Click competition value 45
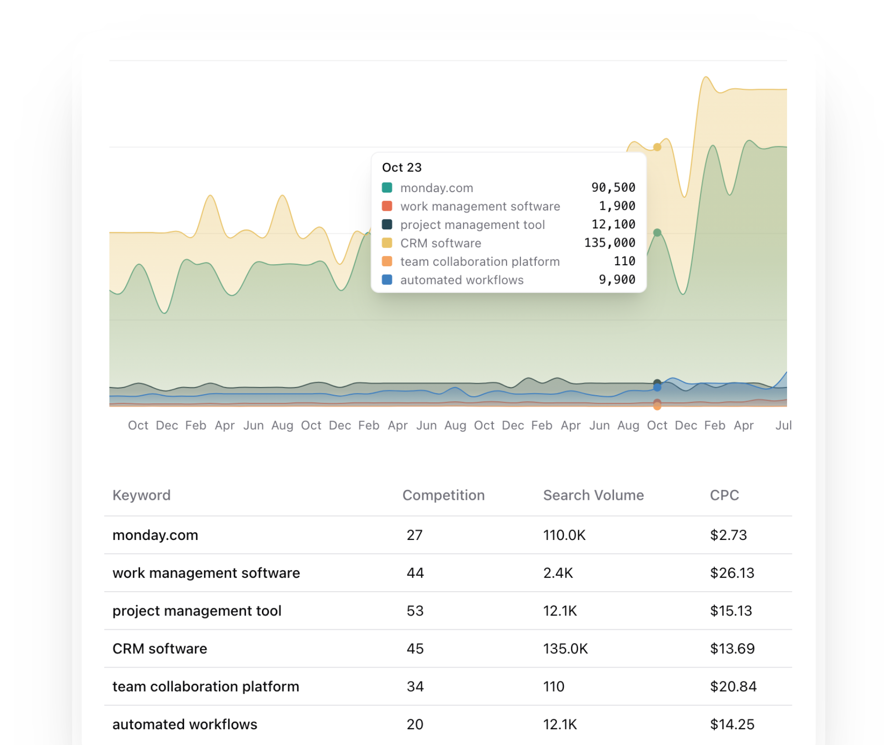896x745 pixels. (x=415, y=648)
